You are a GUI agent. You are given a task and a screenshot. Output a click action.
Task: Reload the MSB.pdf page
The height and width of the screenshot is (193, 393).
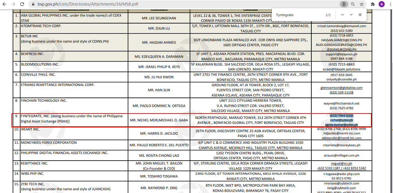coord(22,4)
